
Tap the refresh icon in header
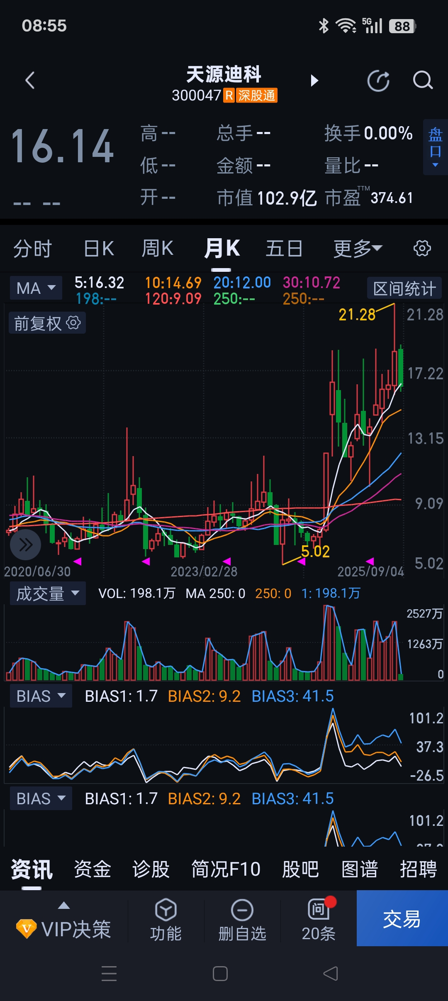378,81
